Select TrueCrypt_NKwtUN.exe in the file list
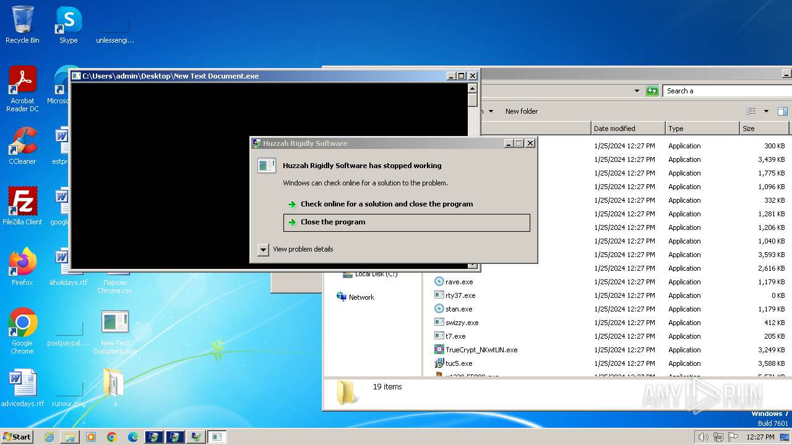The height and width of the screenshot is (445, 792). [476, 350]
